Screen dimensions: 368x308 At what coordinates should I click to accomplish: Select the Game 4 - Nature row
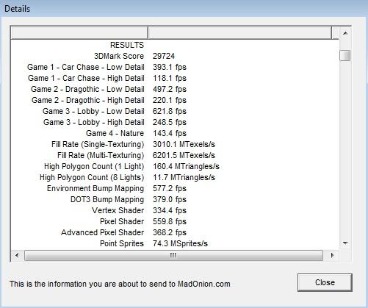115,133
